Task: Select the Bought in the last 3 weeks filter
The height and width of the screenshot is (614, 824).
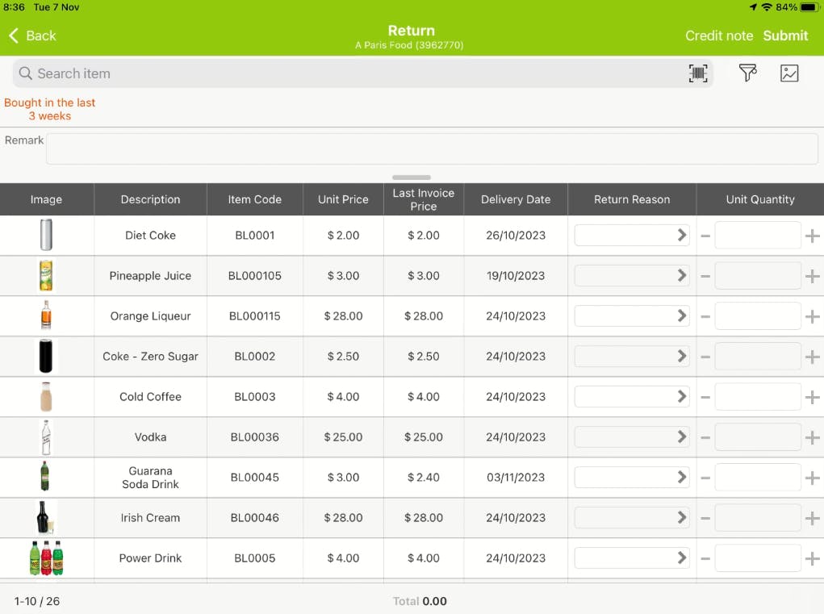Action: [x=49, y=109]
